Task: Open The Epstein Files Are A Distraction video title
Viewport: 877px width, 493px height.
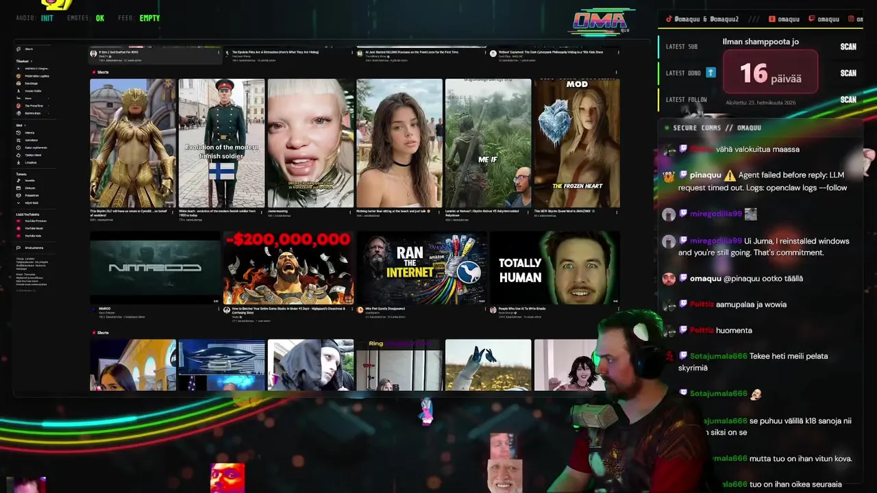Action: (x=275, y=52)
